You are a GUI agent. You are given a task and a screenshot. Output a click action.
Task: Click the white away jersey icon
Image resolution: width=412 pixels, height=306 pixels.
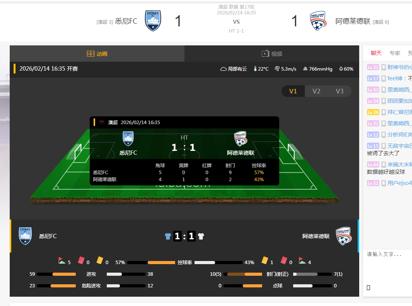(201, 236)
